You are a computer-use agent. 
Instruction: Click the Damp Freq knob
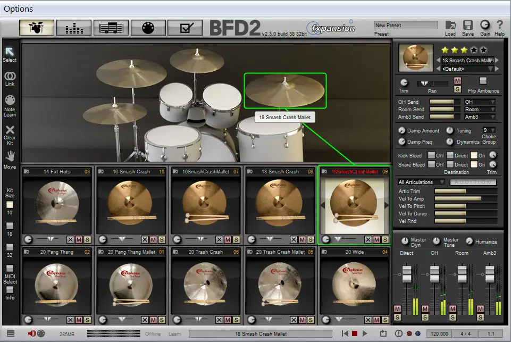[402, 141]
